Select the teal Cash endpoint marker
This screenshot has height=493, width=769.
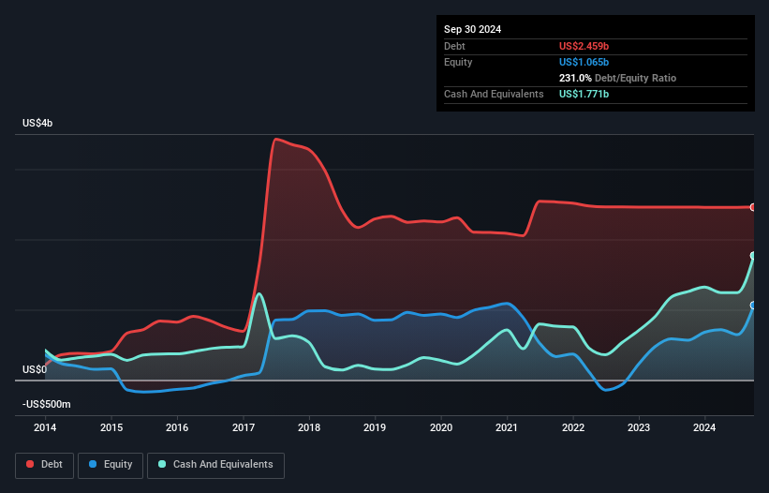coord(753,256)
